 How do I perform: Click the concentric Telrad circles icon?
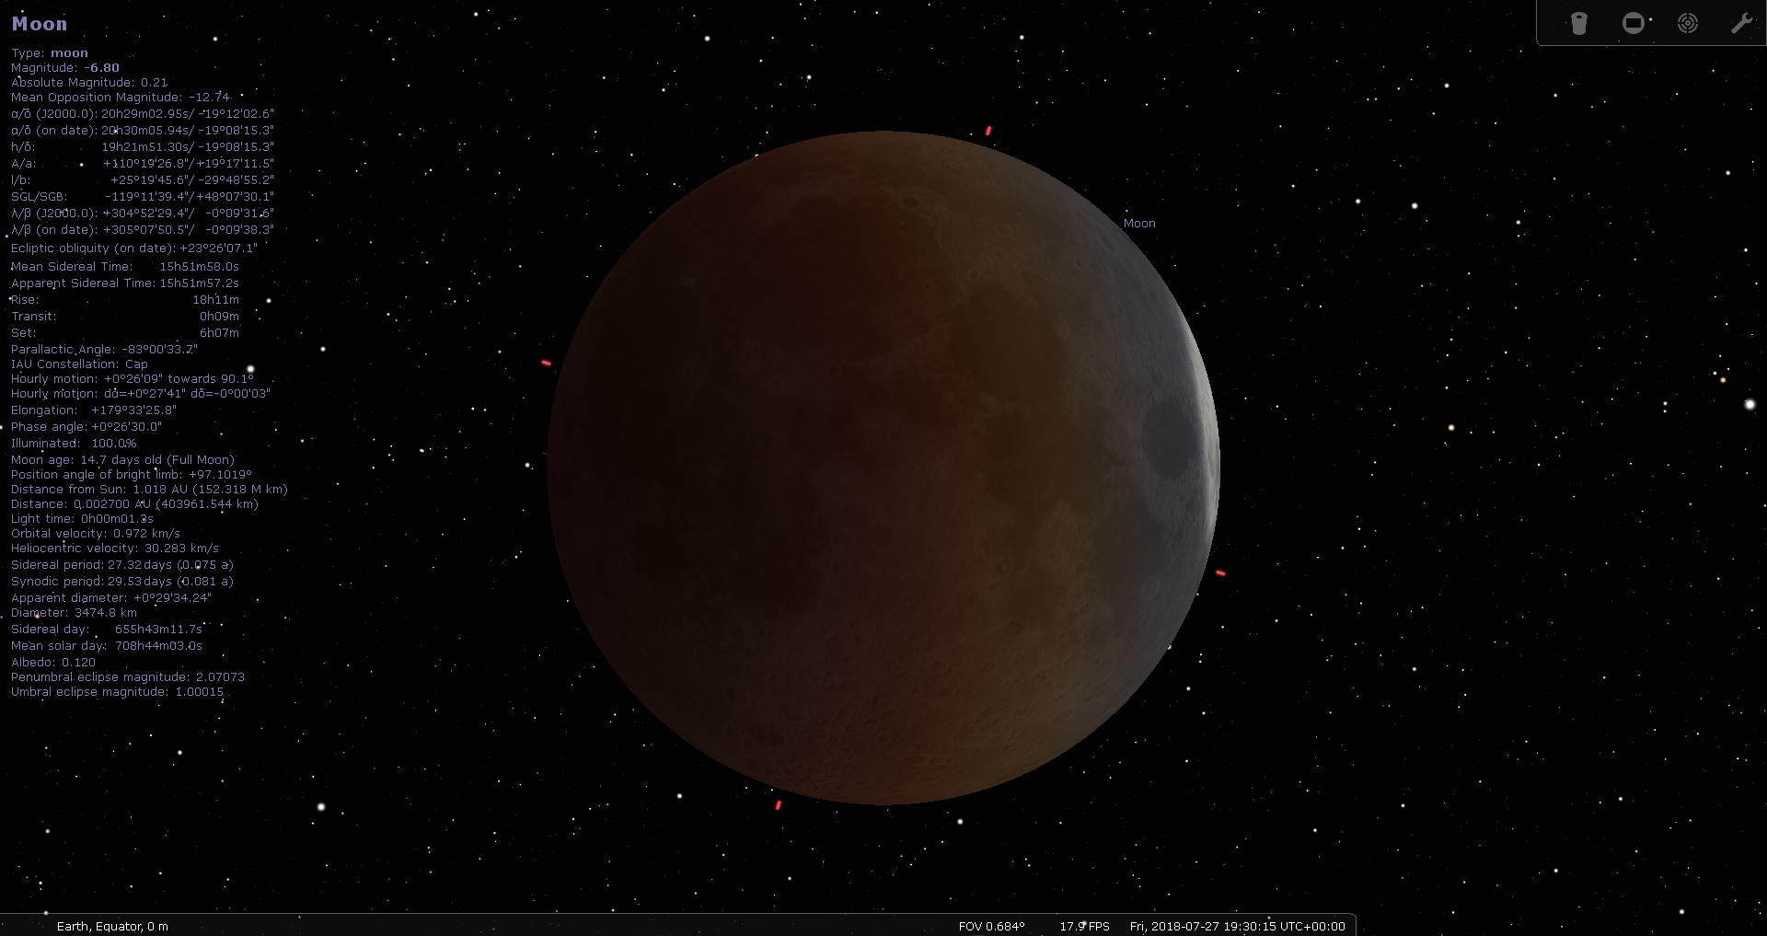click(x=1688, y=23)
